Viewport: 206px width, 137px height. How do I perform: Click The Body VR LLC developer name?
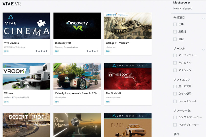pyautogui.click(x=113, y=97)
